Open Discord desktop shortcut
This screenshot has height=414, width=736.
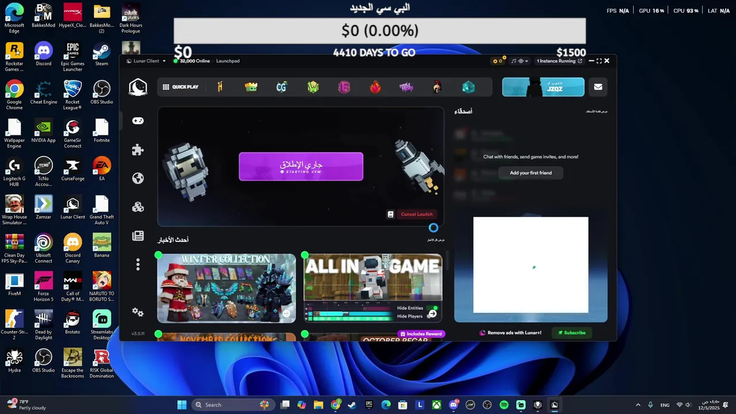point(43,55)
